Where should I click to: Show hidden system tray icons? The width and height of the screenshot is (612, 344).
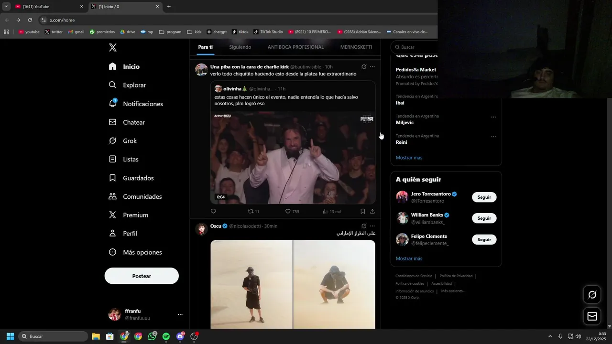click(x=550, y=336)
